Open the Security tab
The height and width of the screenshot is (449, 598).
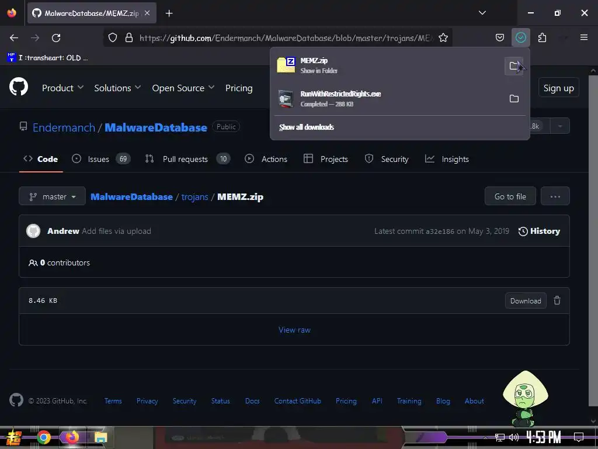pos(387,159)
